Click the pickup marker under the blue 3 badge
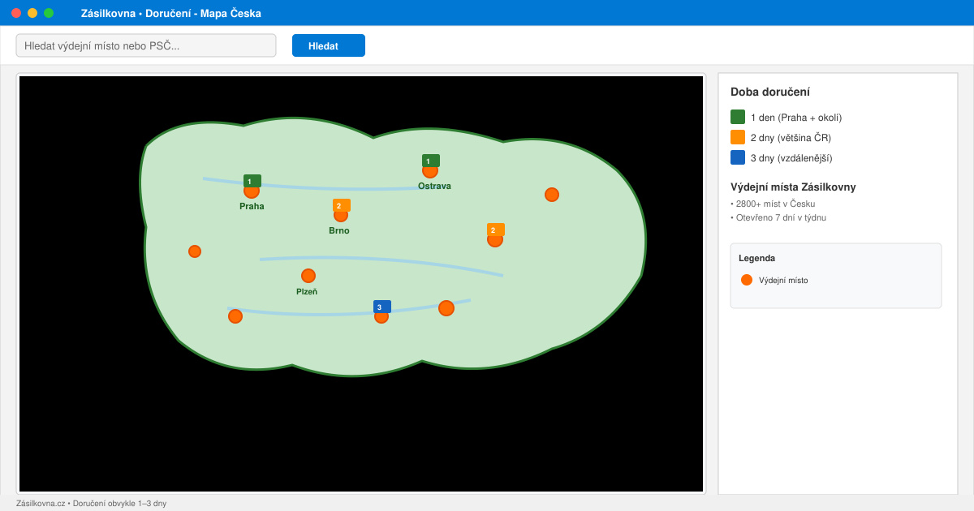 point(381,316)
